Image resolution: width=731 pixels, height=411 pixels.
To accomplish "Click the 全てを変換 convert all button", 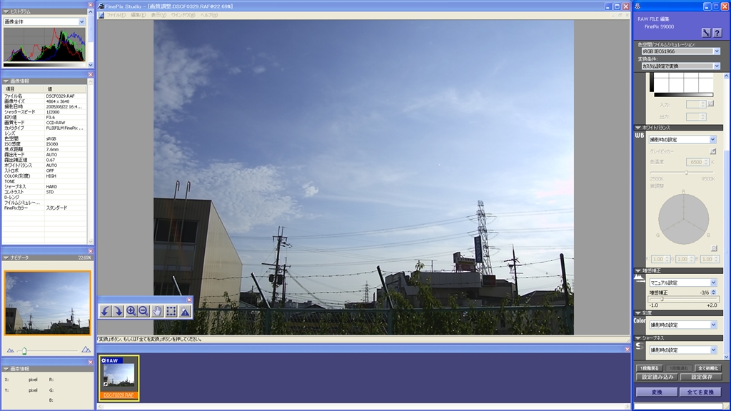I will (x=700, y=392).
